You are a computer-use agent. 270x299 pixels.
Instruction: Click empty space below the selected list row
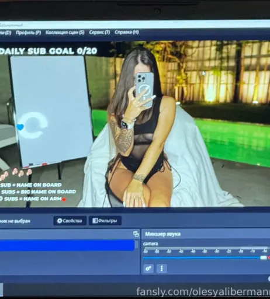tap(67, 262)
